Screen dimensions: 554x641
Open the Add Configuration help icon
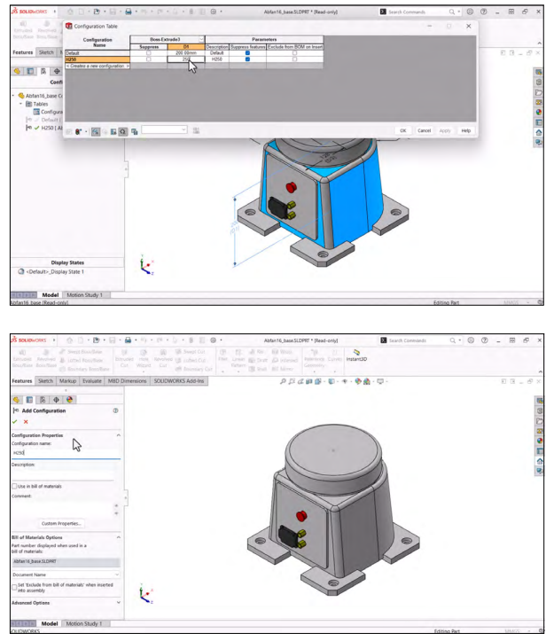[x=116, y=410]
